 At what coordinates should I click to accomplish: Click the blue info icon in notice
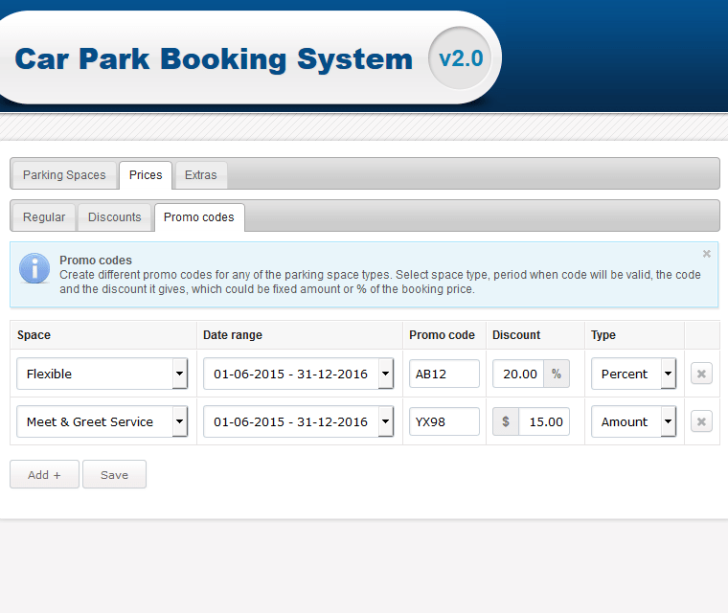34,268
